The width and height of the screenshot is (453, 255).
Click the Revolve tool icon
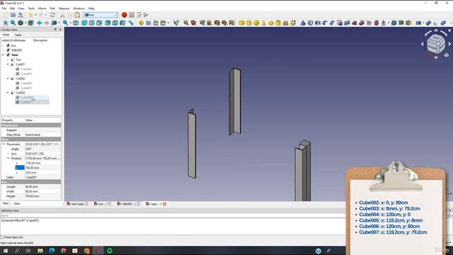310,23
